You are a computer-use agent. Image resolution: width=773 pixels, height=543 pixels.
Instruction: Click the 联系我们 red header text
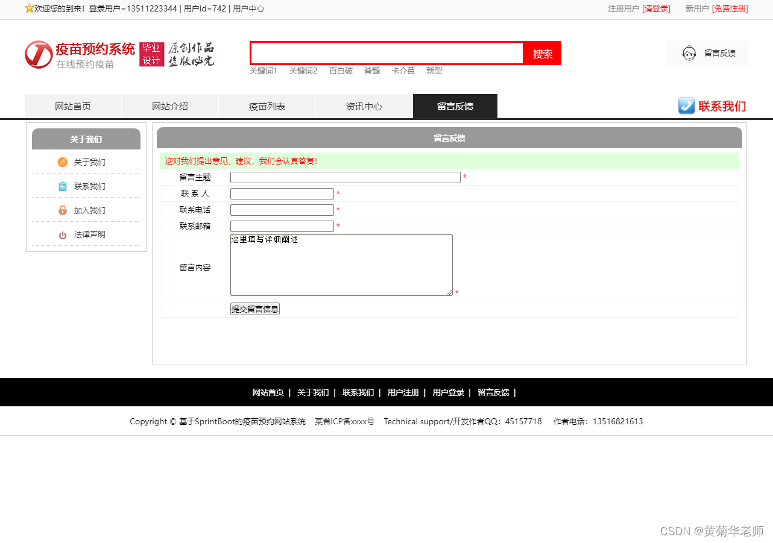click(722, 107)
